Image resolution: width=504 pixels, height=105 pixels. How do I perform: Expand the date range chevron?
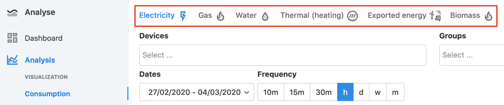(x=247, y=92)
